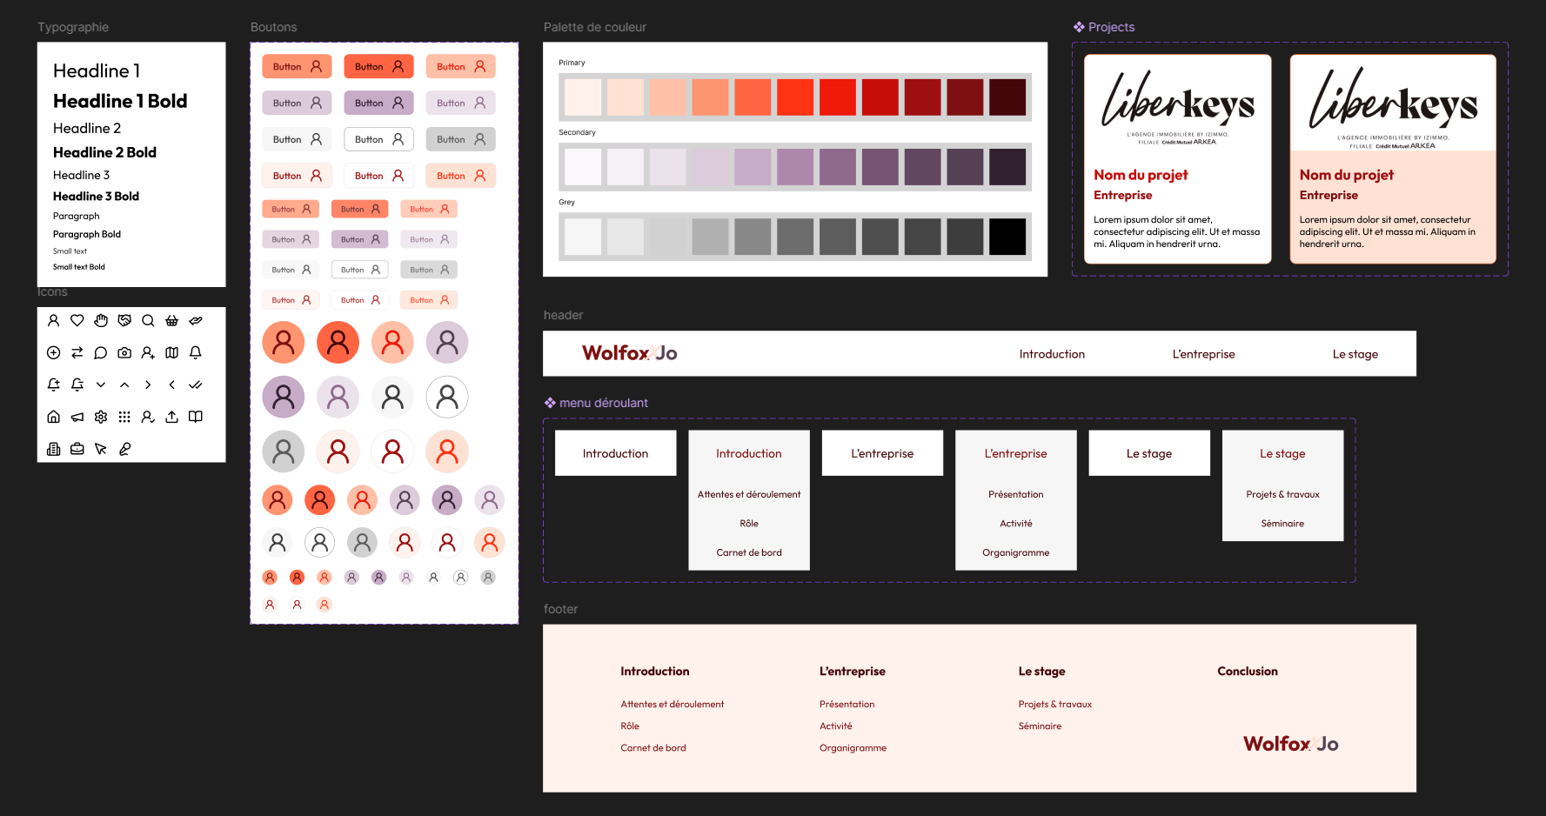Screen dimensions: 1546x816
Task: Expand the opened Introduction dropdown showing Rôle
Action: (x=749, y=453)
